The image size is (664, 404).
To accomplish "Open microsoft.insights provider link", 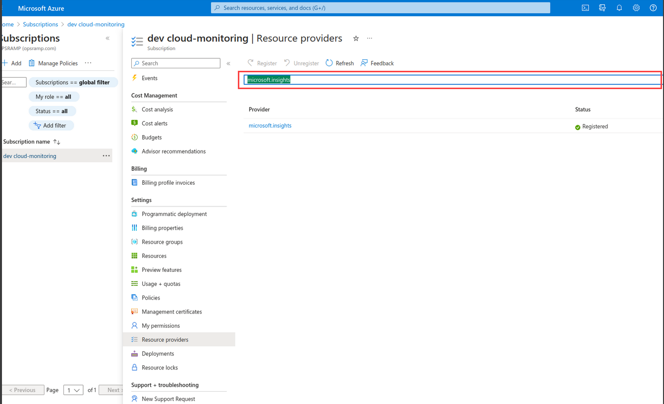I will pyautogui.click(x=270, y=126).
